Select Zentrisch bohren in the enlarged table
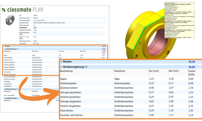202x121 pixels. [x=69, y=88]
